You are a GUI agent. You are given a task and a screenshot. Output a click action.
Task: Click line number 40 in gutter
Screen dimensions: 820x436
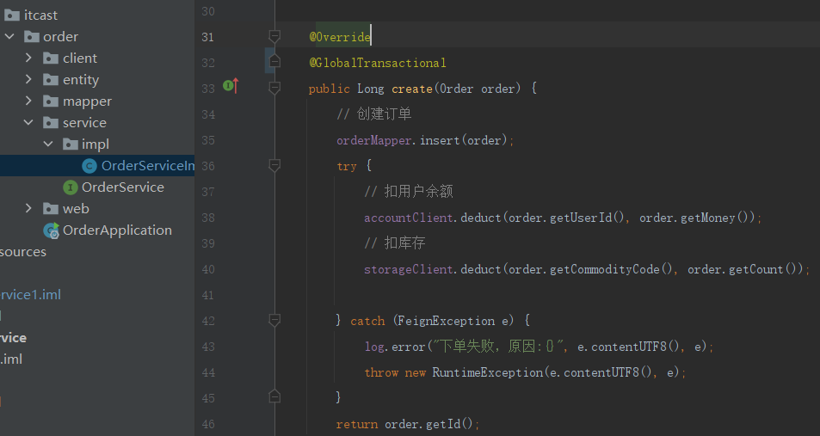coord(208,269)
